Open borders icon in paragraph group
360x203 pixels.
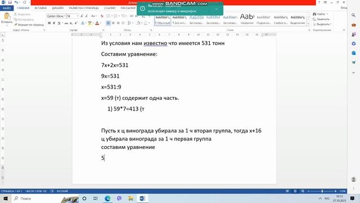coord(146,23)
